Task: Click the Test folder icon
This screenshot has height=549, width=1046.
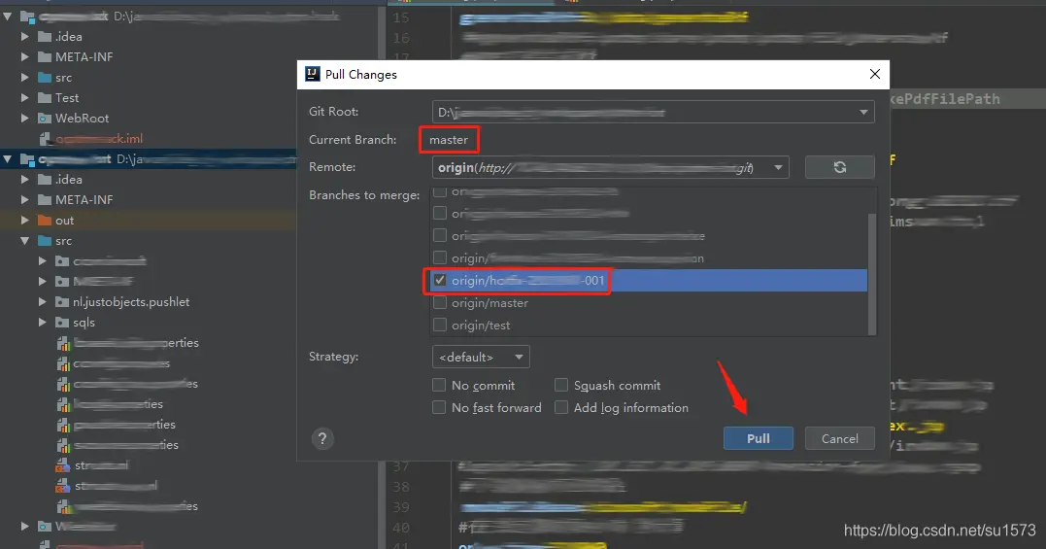Action: click(x=45, y=98)
